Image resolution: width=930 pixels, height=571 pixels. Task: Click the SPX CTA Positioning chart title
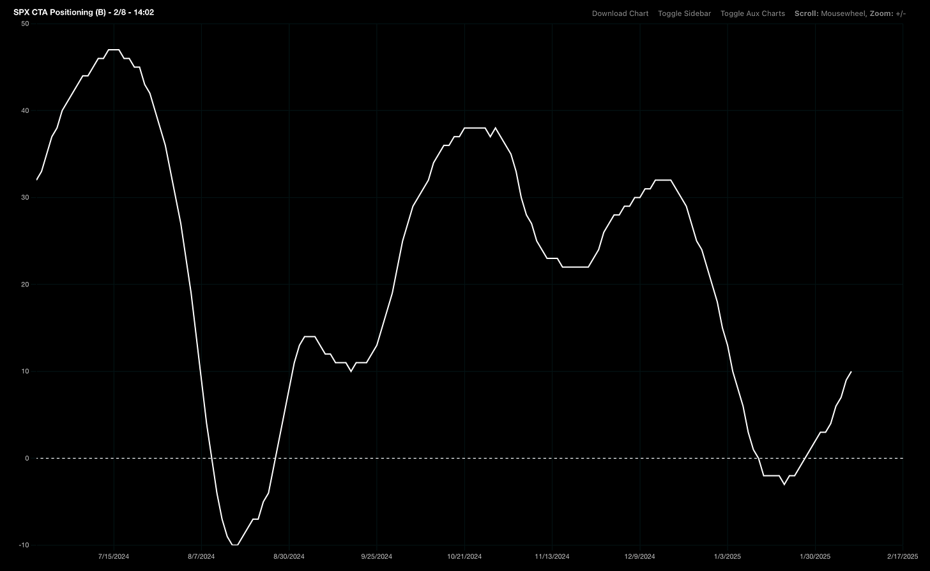tap(84, 12)
